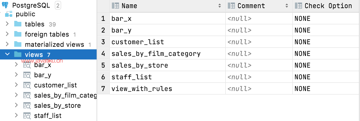Sort by the Comment column header

259,6
